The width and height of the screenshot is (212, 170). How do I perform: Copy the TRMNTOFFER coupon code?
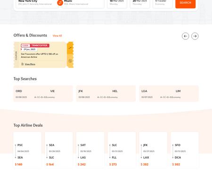tap(35, 45)
